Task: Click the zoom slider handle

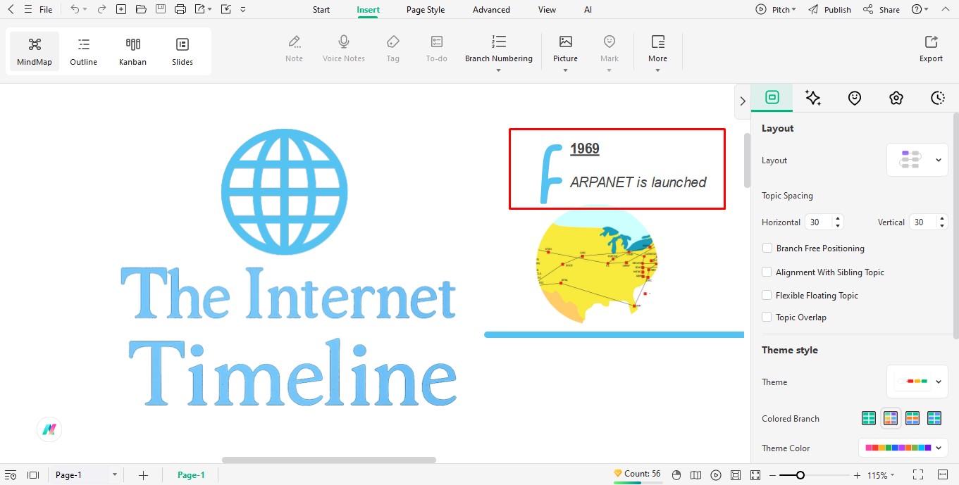Action: [800, 475]
